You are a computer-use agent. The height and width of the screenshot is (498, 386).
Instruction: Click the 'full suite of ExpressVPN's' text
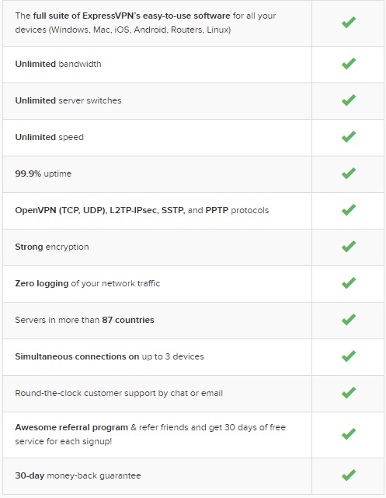pos(84,16)
